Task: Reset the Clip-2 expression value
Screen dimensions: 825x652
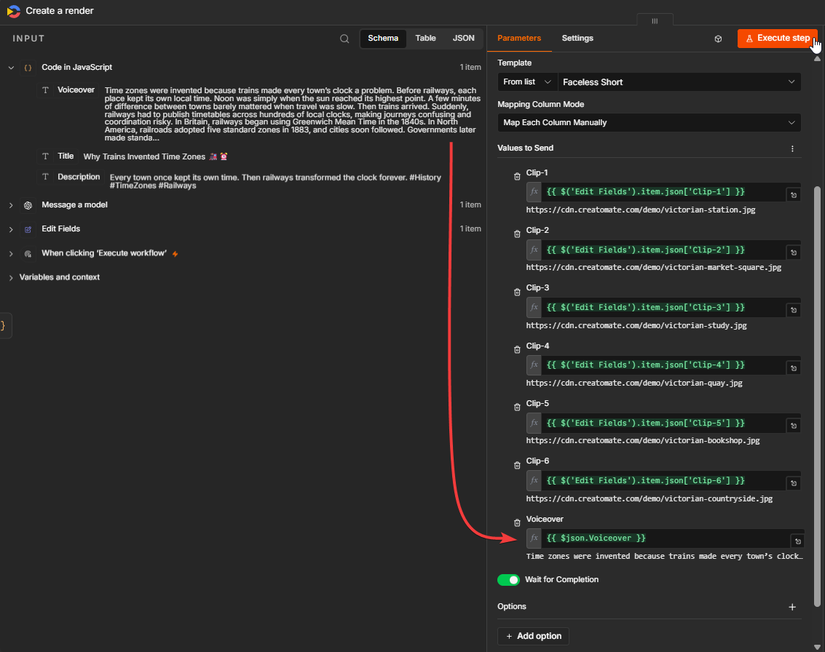Action: pos(794,253)
